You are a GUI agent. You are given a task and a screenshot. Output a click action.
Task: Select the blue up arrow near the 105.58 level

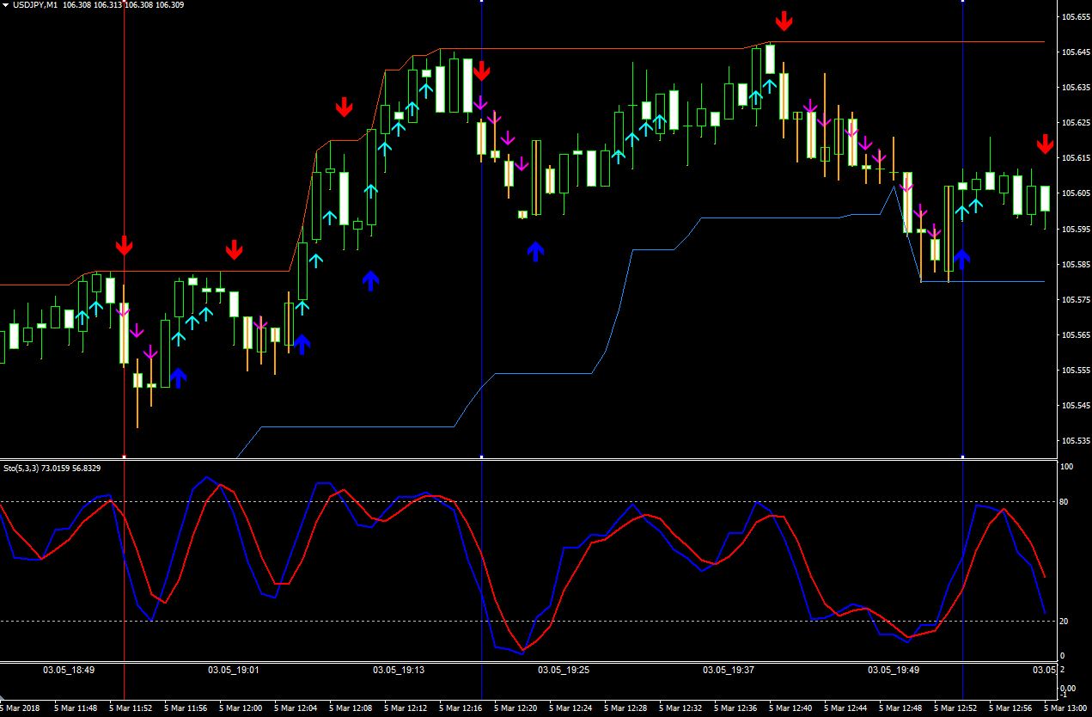(x=370, y=280)
